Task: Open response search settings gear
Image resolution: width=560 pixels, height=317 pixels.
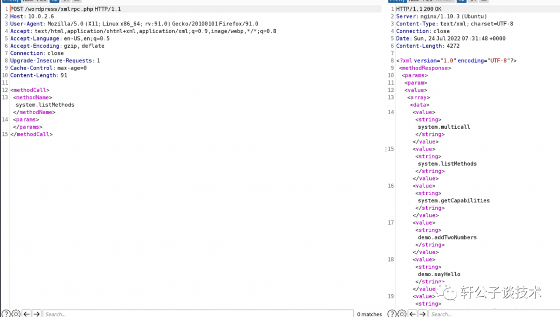Action: (402, 314)
